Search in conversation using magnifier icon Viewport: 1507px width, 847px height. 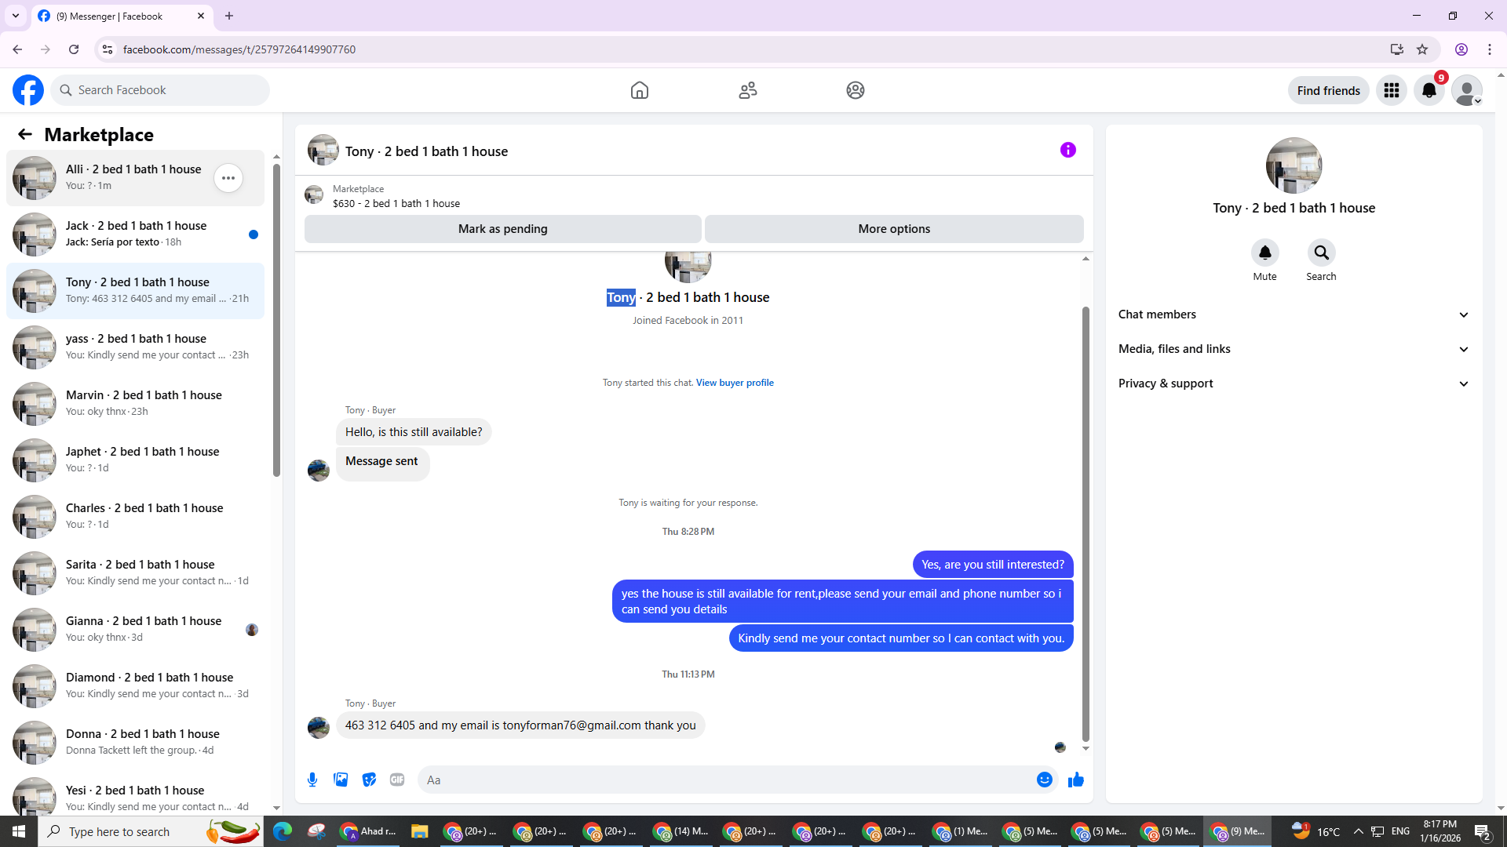click(x=1321, y=253)
